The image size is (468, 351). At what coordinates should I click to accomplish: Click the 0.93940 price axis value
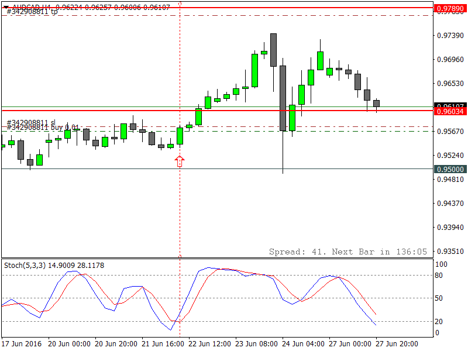point(450,228)
